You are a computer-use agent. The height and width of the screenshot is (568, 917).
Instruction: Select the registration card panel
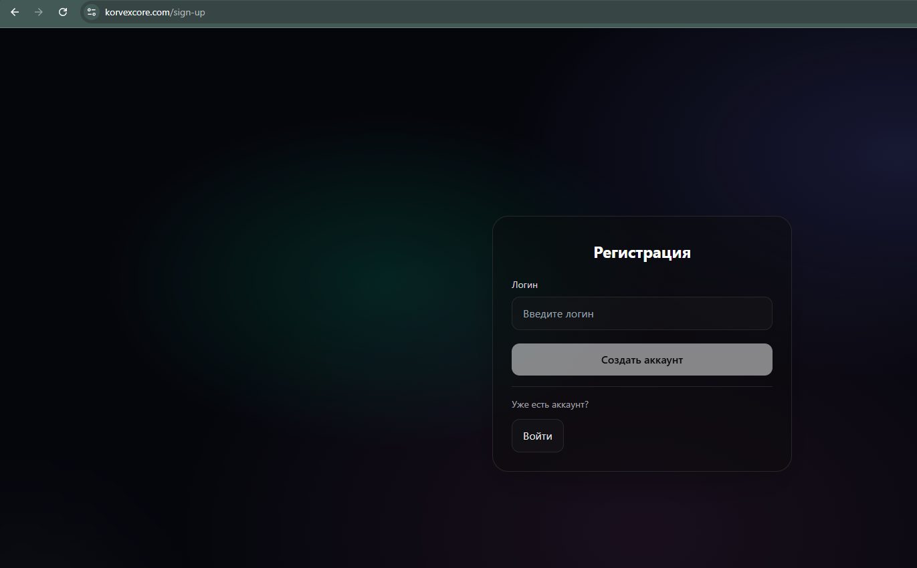(641, 344)
